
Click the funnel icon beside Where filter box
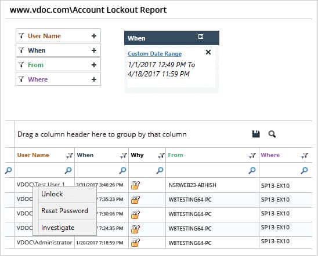point(21,79)
